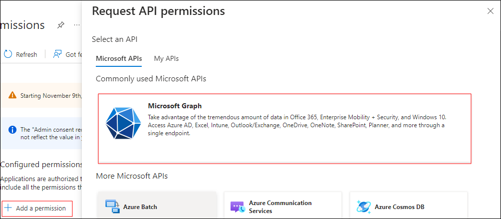The height and width of the screenshot is (219, 501).
Task: Switch to the Microsoft APIs tab
Action: pos(119,58)
